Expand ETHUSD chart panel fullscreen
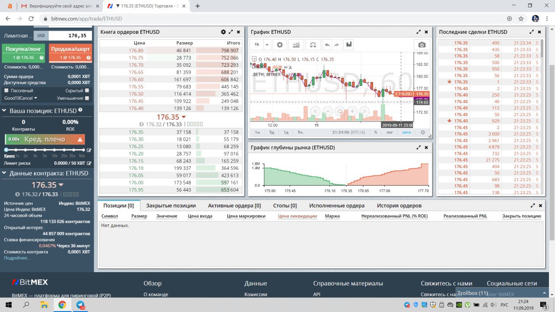The height and width of the screenshot is (312, 555). 419,32
